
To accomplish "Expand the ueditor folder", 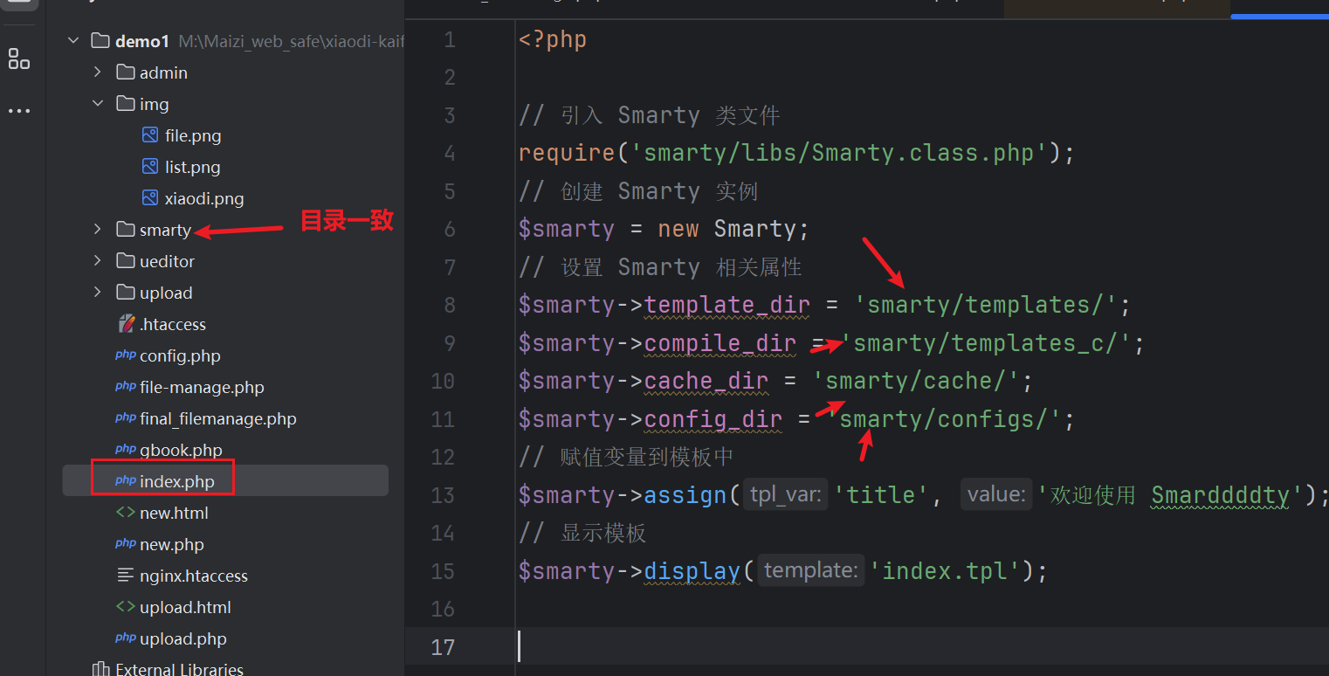I will pyautogui.click(x=98, y=261).
